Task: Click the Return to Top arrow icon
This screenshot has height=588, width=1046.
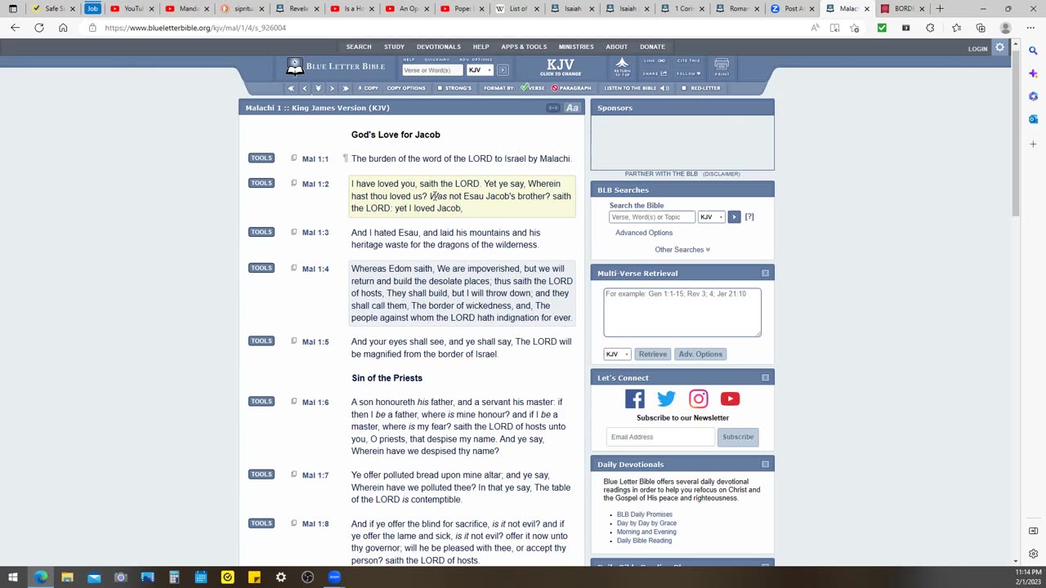Action: pyautogui.click(x=622, y=66)
